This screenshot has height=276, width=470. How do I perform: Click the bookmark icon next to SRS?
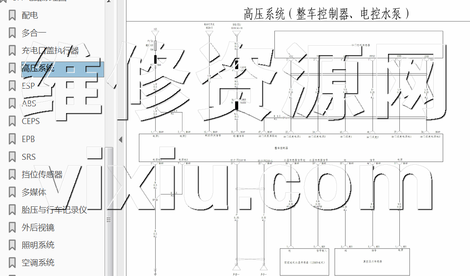pos(12,157)
